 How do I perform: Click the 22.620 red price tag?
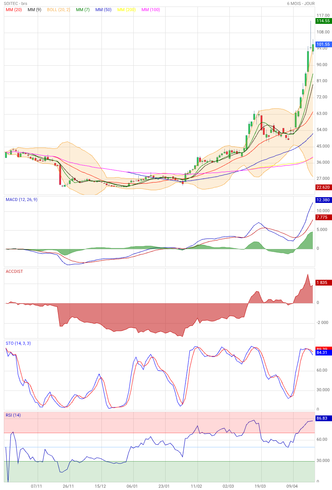tap(323, 188)
